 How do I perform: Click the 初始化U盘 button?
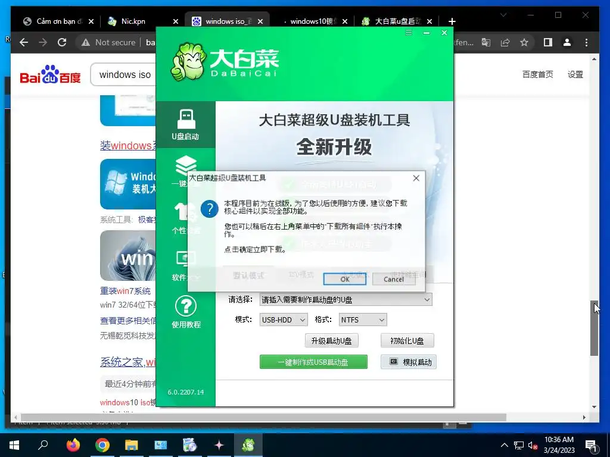click(407, 341)
